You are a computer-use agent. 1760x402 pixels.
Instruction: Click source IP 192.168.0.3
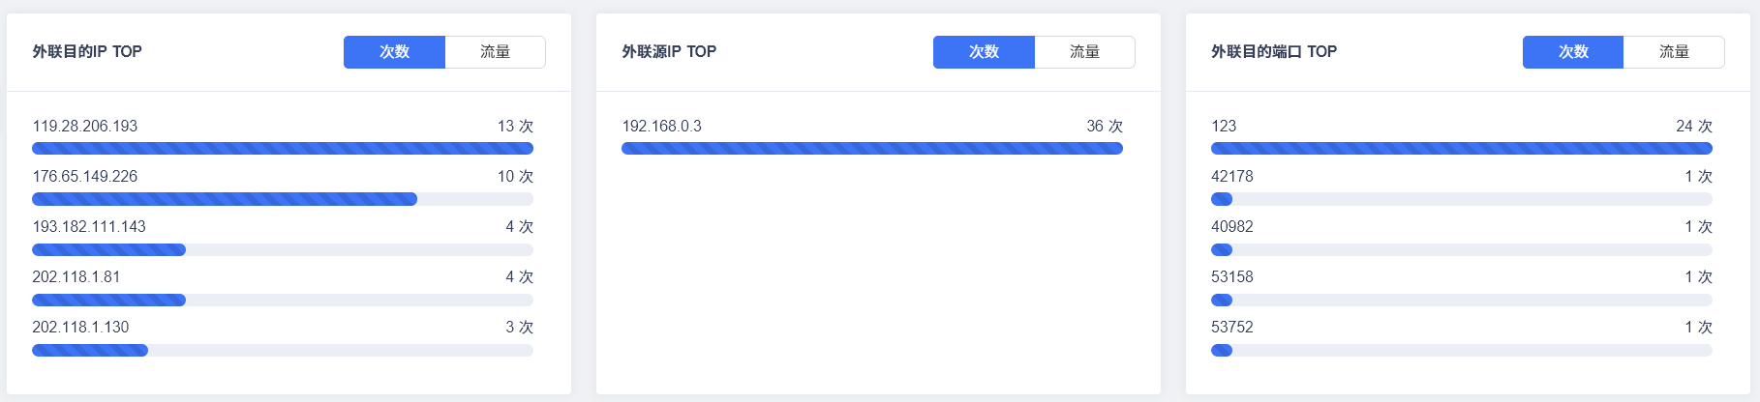(x=662, y=127)
